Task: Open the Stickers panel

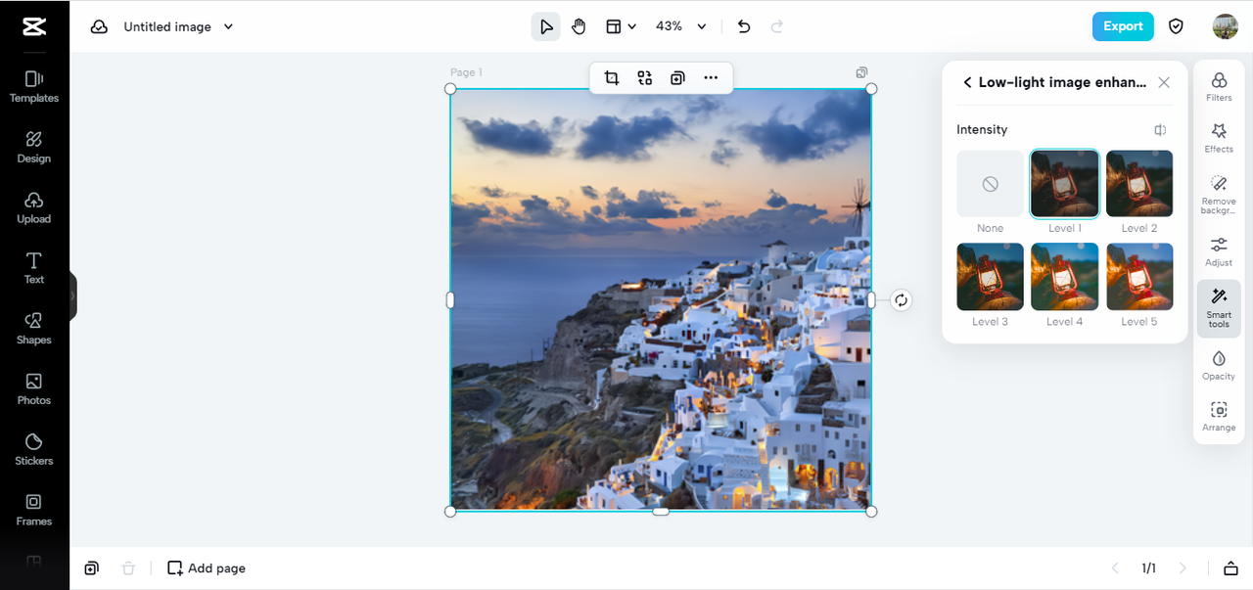Action: point(34,449)
